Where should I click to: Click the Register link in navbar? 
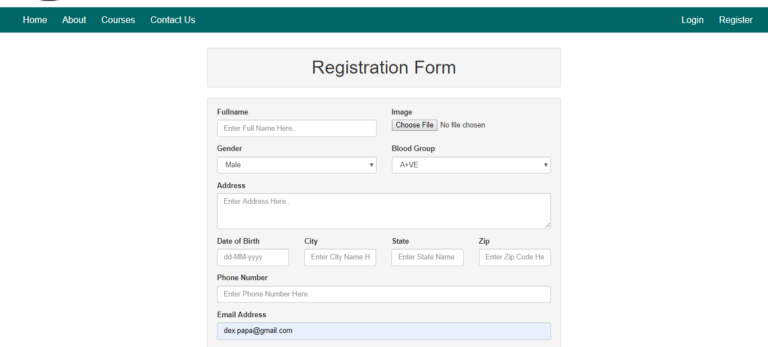coord(735,20)
